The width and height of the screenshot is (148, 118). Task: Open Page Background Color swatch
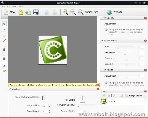[x=45, y=98]
